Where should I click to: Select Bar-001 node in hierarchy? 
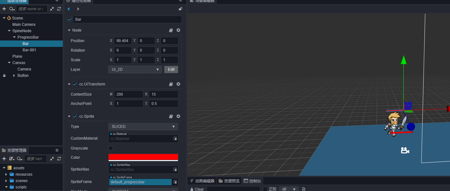pos(29,50)
